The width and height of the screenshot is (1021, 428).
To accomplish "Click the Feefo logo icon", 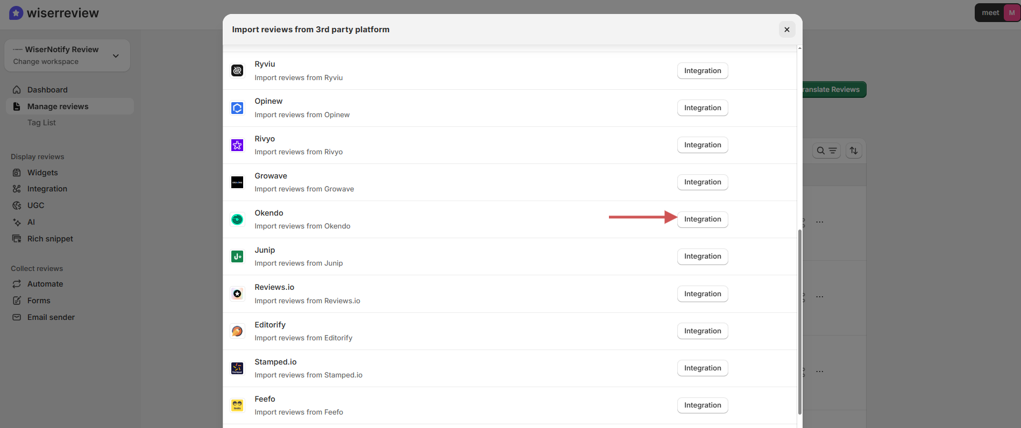I will 237,405.
